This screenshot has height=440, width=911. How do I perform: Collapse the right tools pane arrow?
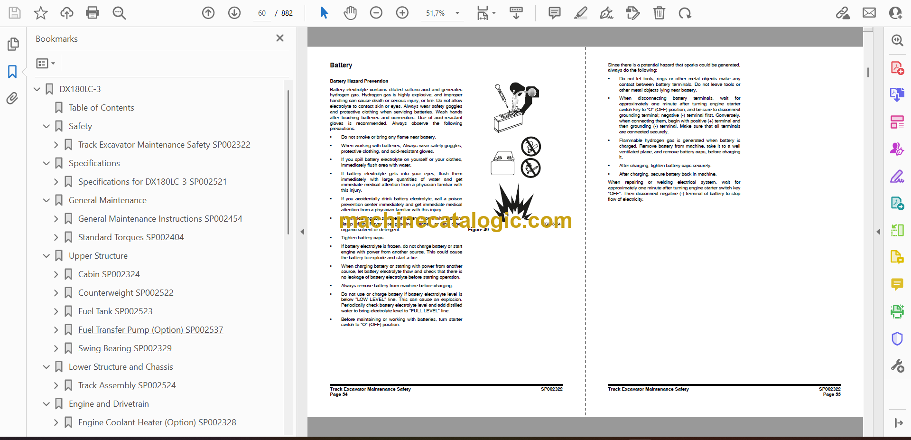click(x=878, y=232)
